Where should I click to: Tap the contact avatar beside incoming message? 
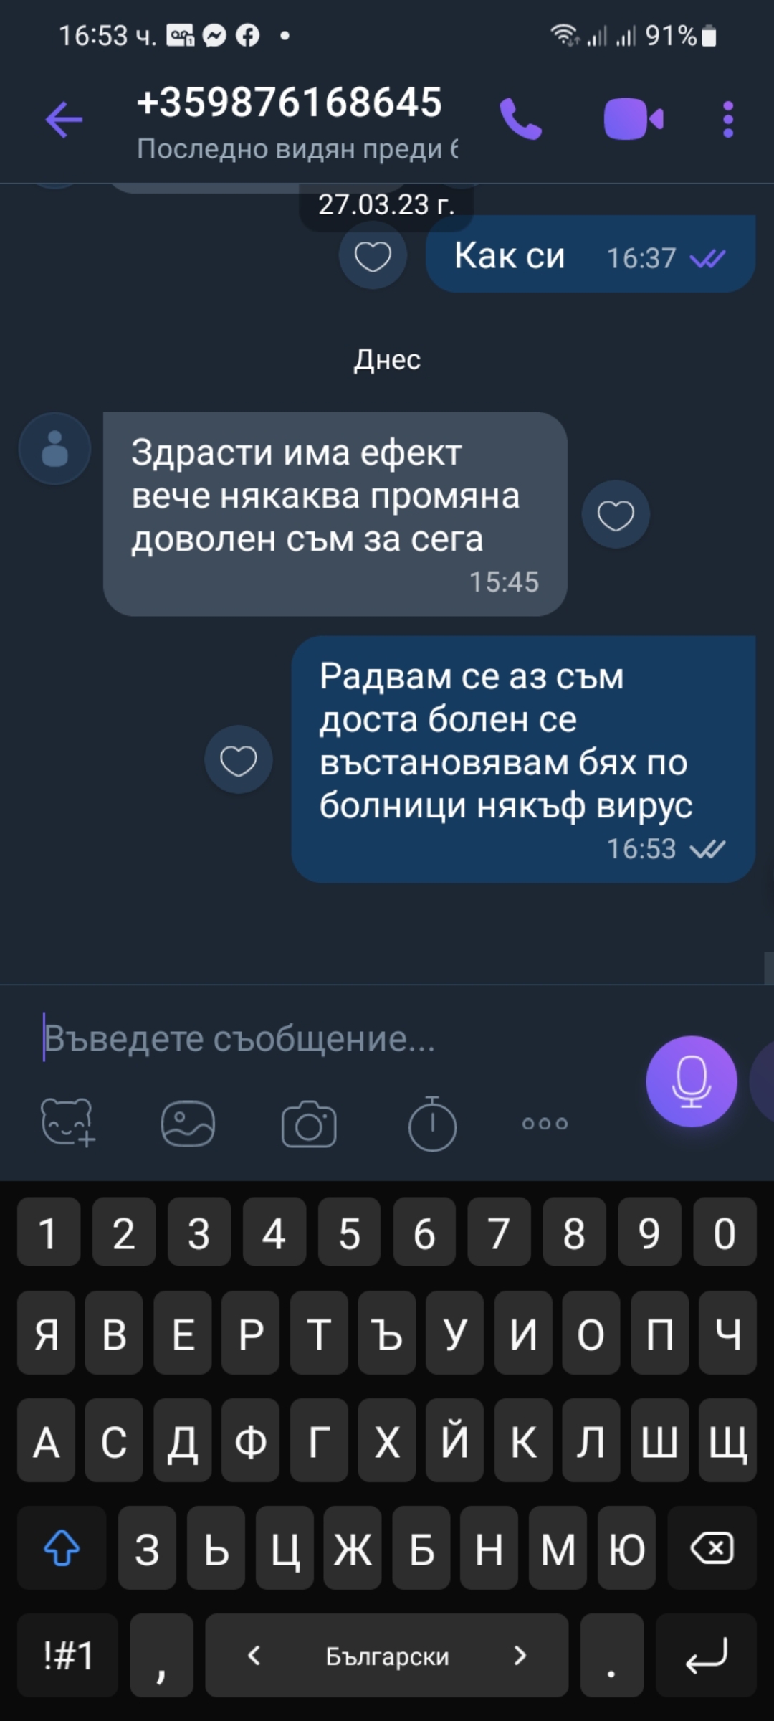coord(55,449)
